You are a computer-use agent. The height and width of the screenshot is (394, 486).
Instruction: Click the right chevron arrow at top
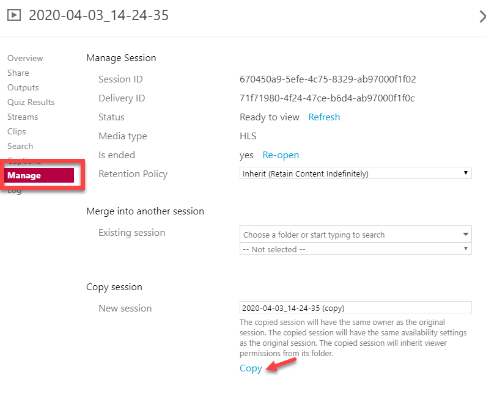(482, 16)
